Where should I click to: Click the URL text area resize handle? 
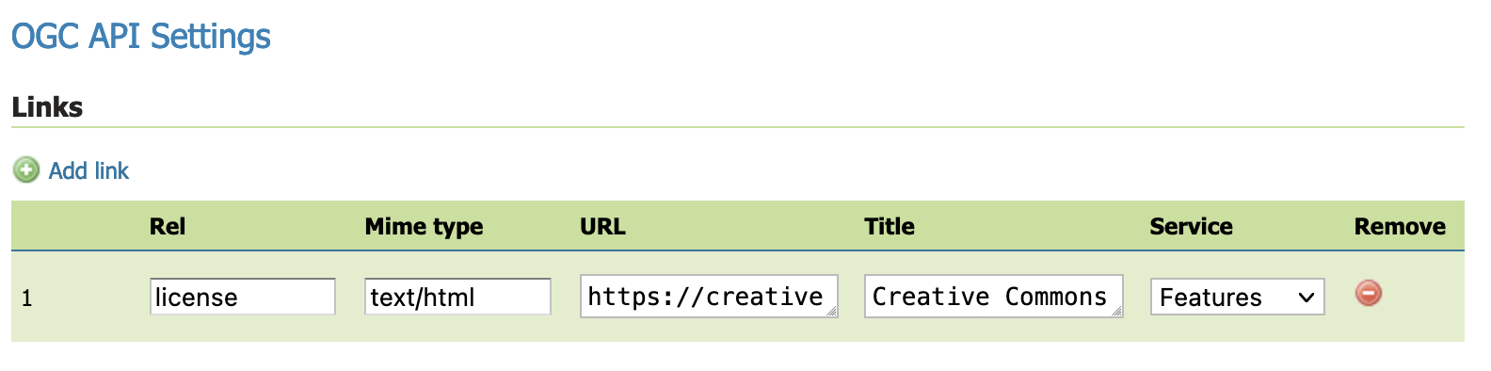pos(831,312)
